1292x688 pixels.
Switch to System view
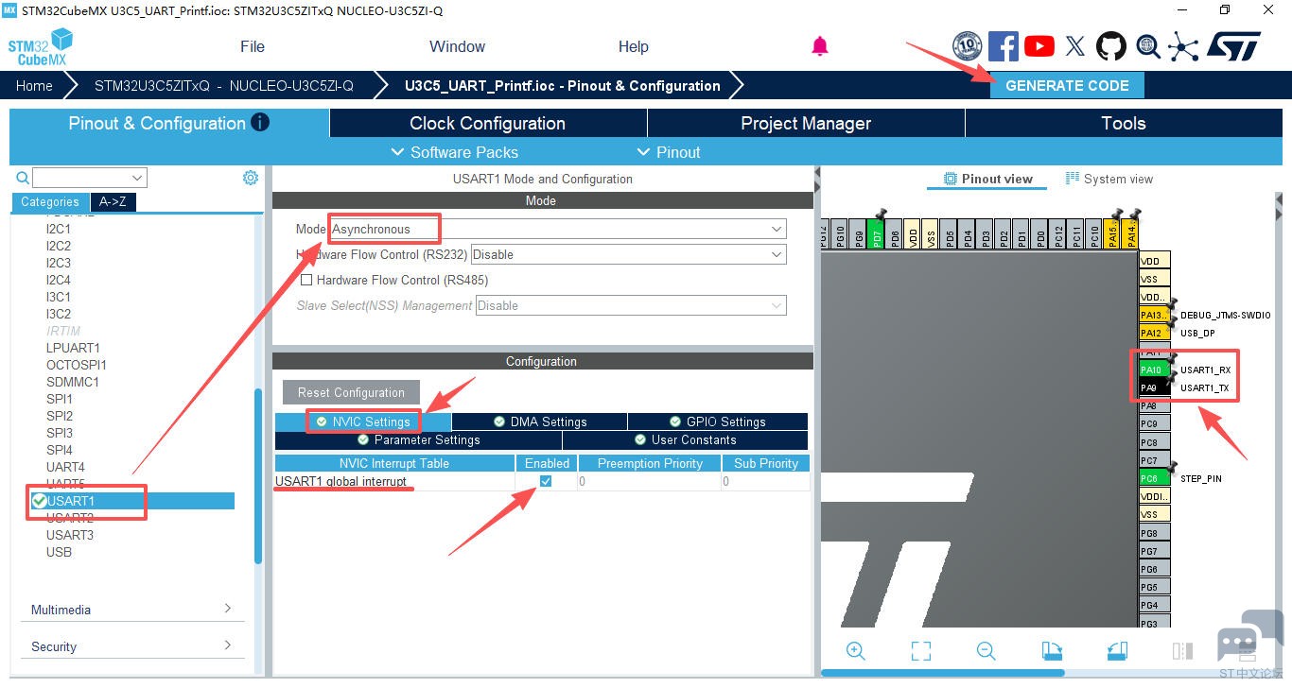tap(1109, 179)
